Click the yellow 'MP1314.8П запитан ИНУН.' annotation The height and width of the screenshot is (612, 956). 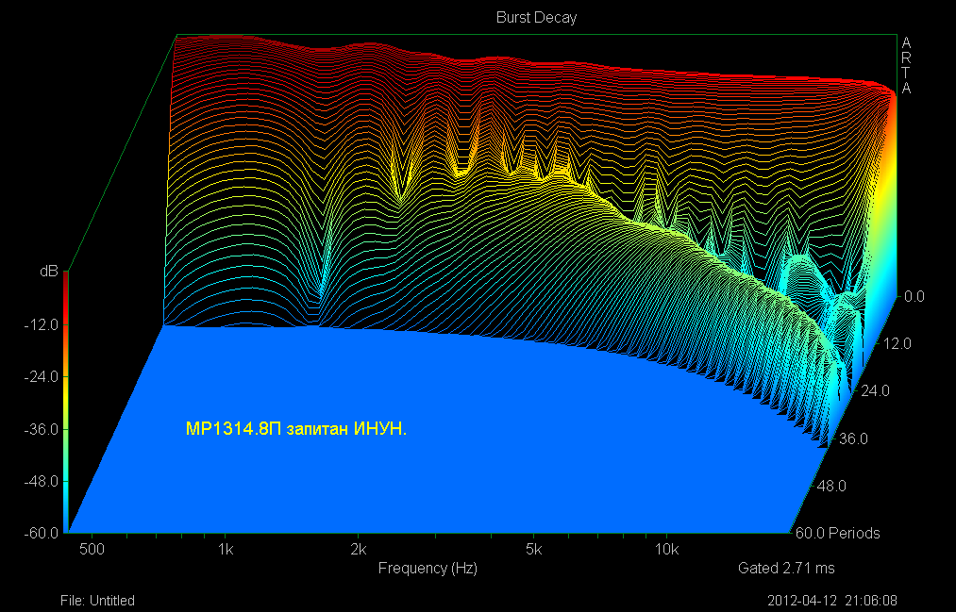click(x=295, y=429)
